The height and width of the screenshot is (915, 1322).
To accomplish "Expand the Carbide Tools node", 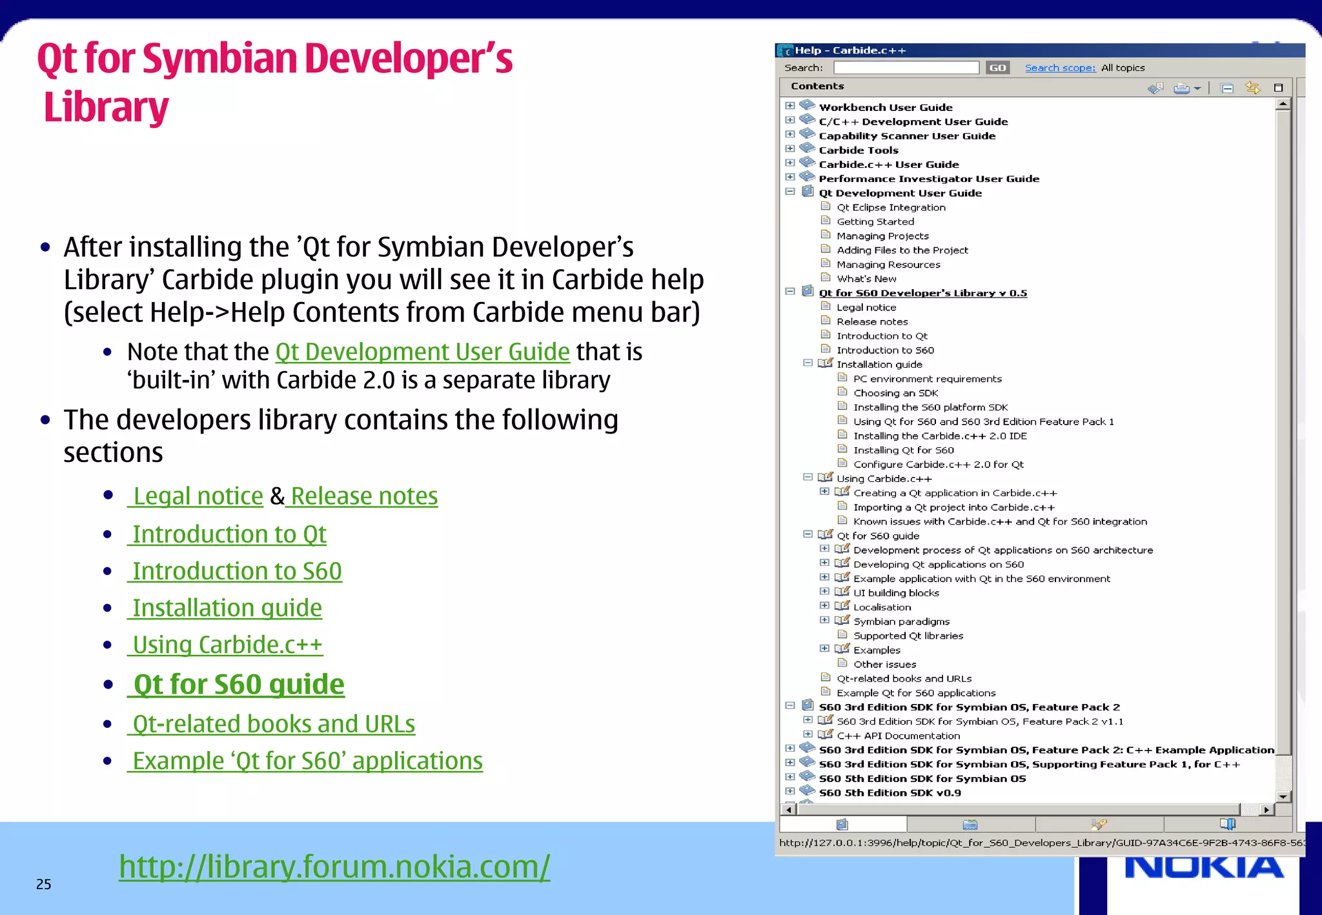I will point(790,148).
